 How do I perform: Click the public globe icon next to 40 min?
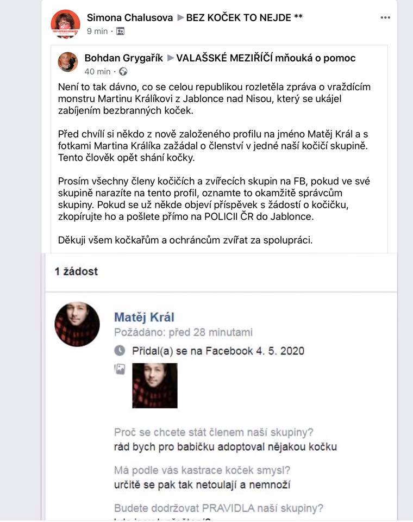point(123,72)
